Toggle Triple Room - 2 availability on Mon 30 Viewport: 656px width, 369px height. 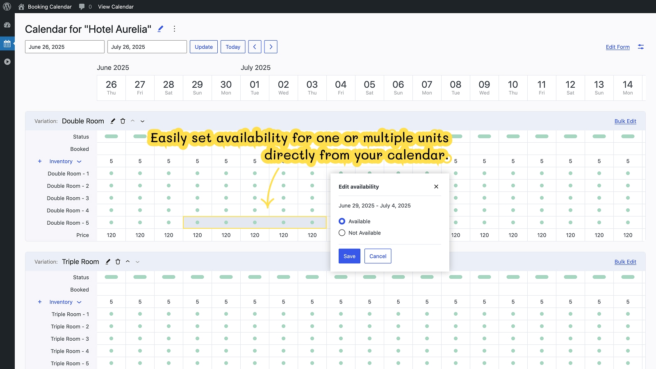226,326
